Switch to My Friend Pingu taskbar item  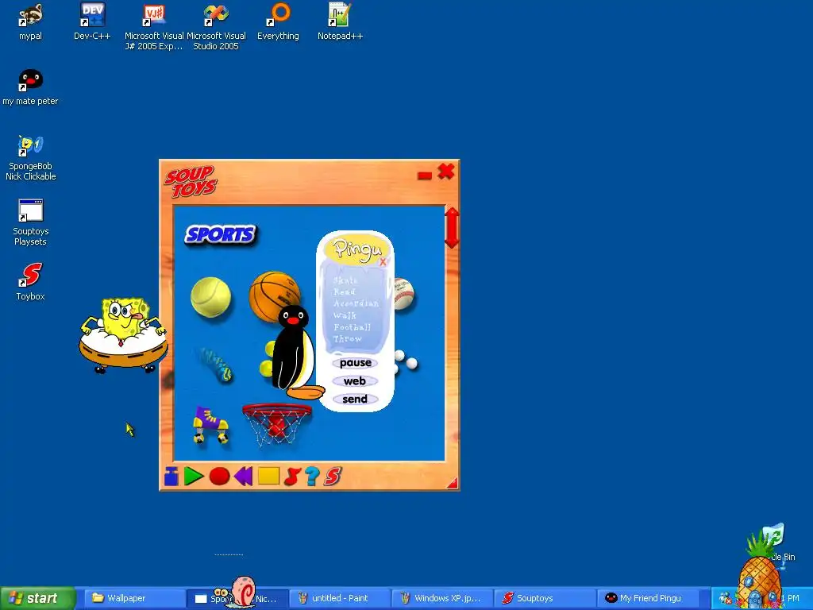pos(648,598)
